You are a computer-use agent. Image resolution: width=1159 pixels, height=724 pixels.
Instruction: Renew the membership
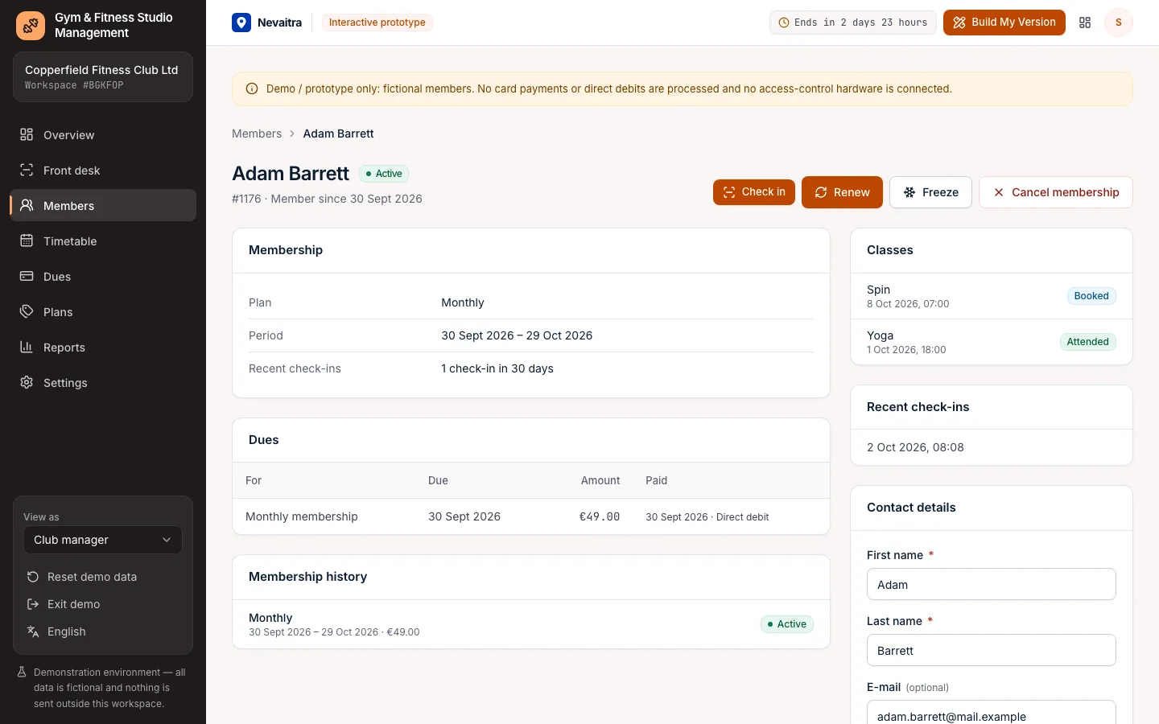pos(842,192)
